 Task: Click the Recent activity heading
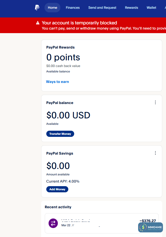coord(58,207)
